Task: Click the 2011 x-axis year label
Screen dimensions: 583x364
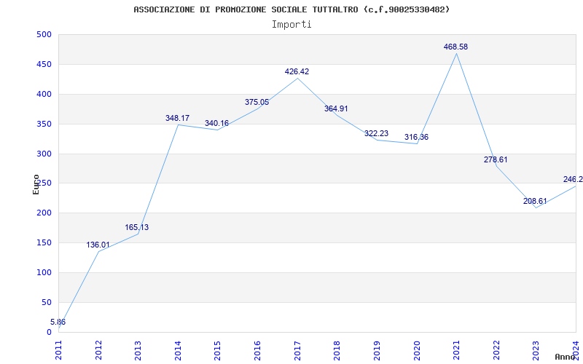Action: tap(59, 351)
